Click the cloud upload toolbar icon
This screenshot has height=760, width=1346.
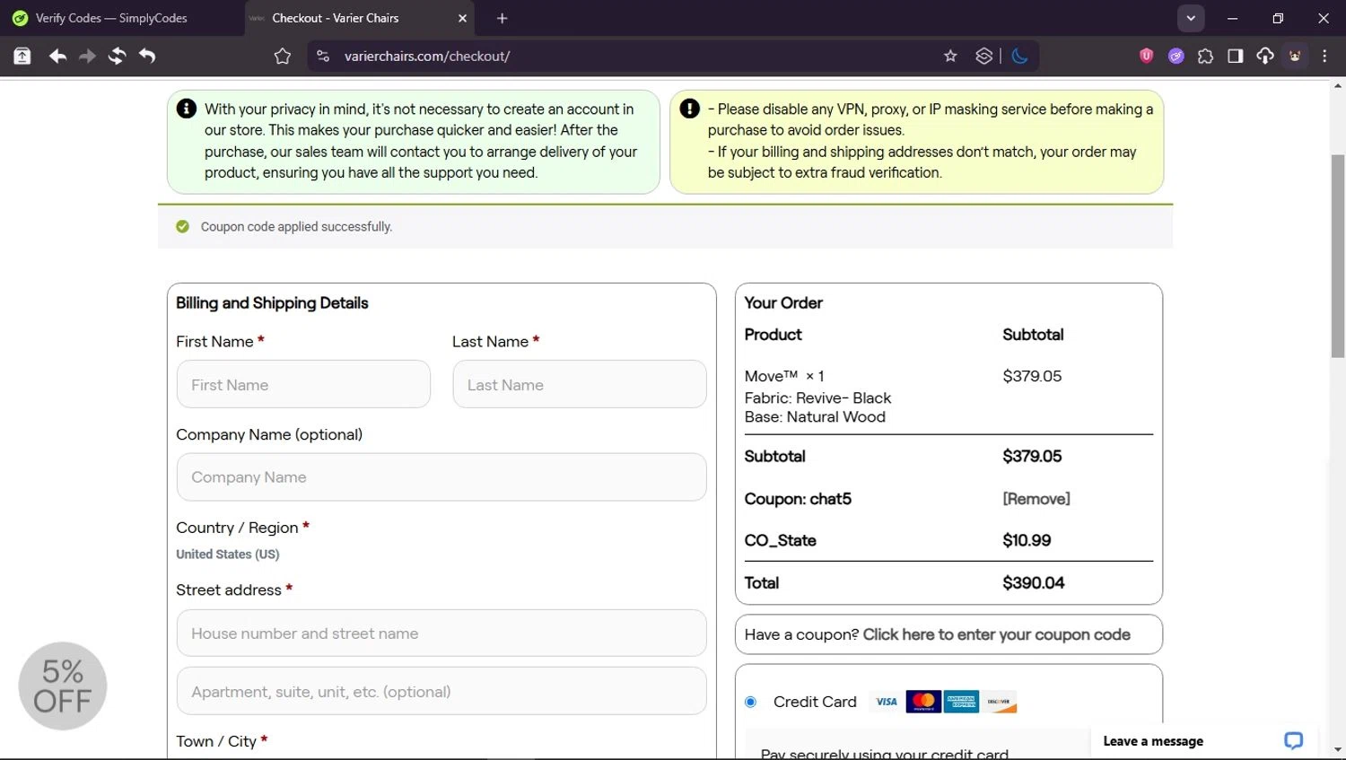pos(1265,56)
